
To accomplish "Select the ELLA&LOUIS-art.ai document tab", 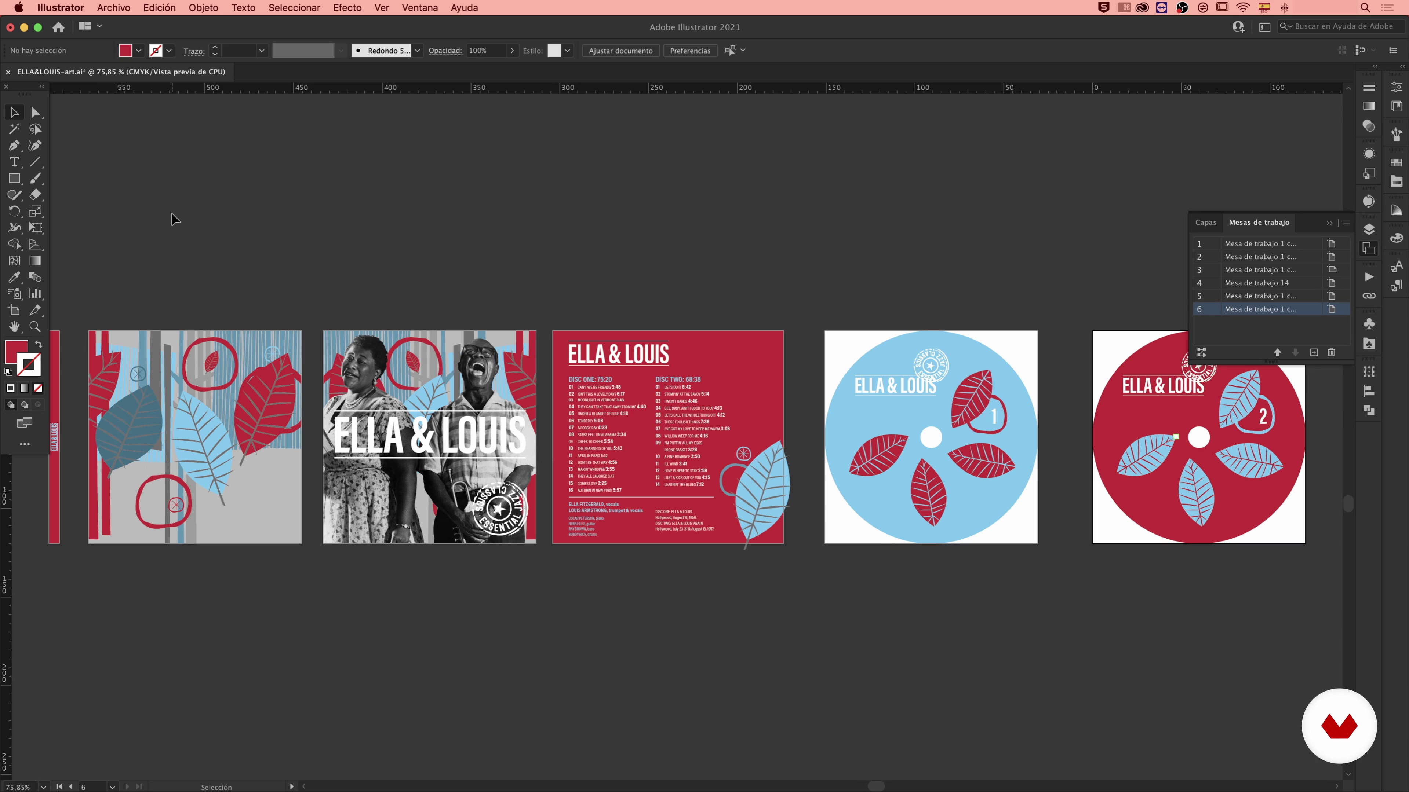I will click(x=121, y=71).
